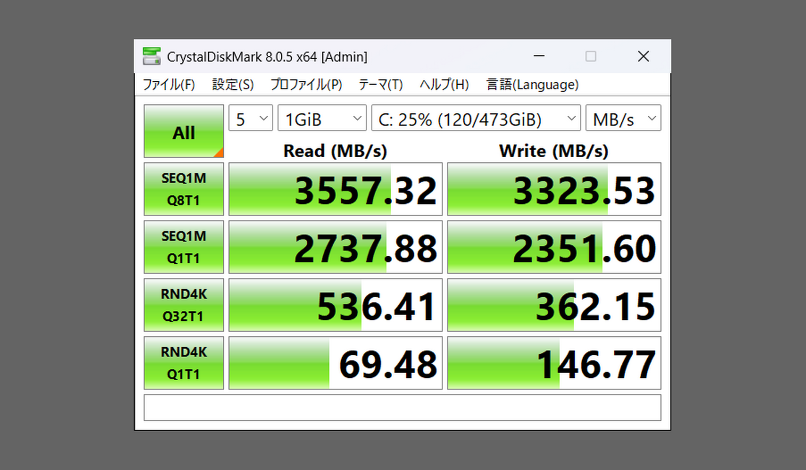Run the SEQ1M Q8T1 test
806x470 pixels.
(183, 189)
